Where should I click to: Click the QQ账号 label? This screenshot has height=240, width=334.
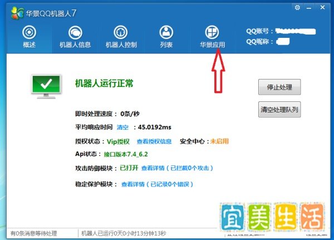point(259,31)
